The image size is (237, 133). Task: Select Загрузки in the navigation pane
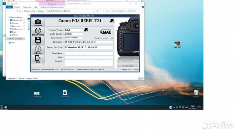click(15, 23)
